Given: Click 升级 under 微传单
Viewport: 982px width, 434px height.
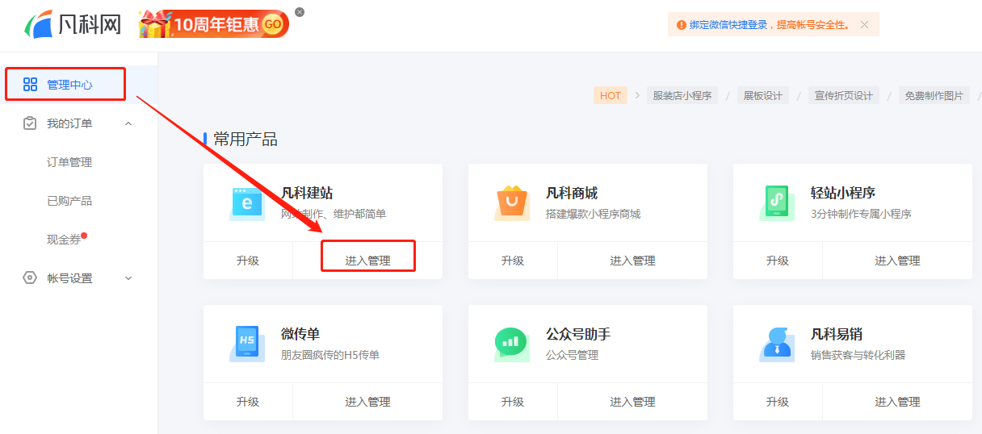Looking at the screenshot, I should point(248,402).
